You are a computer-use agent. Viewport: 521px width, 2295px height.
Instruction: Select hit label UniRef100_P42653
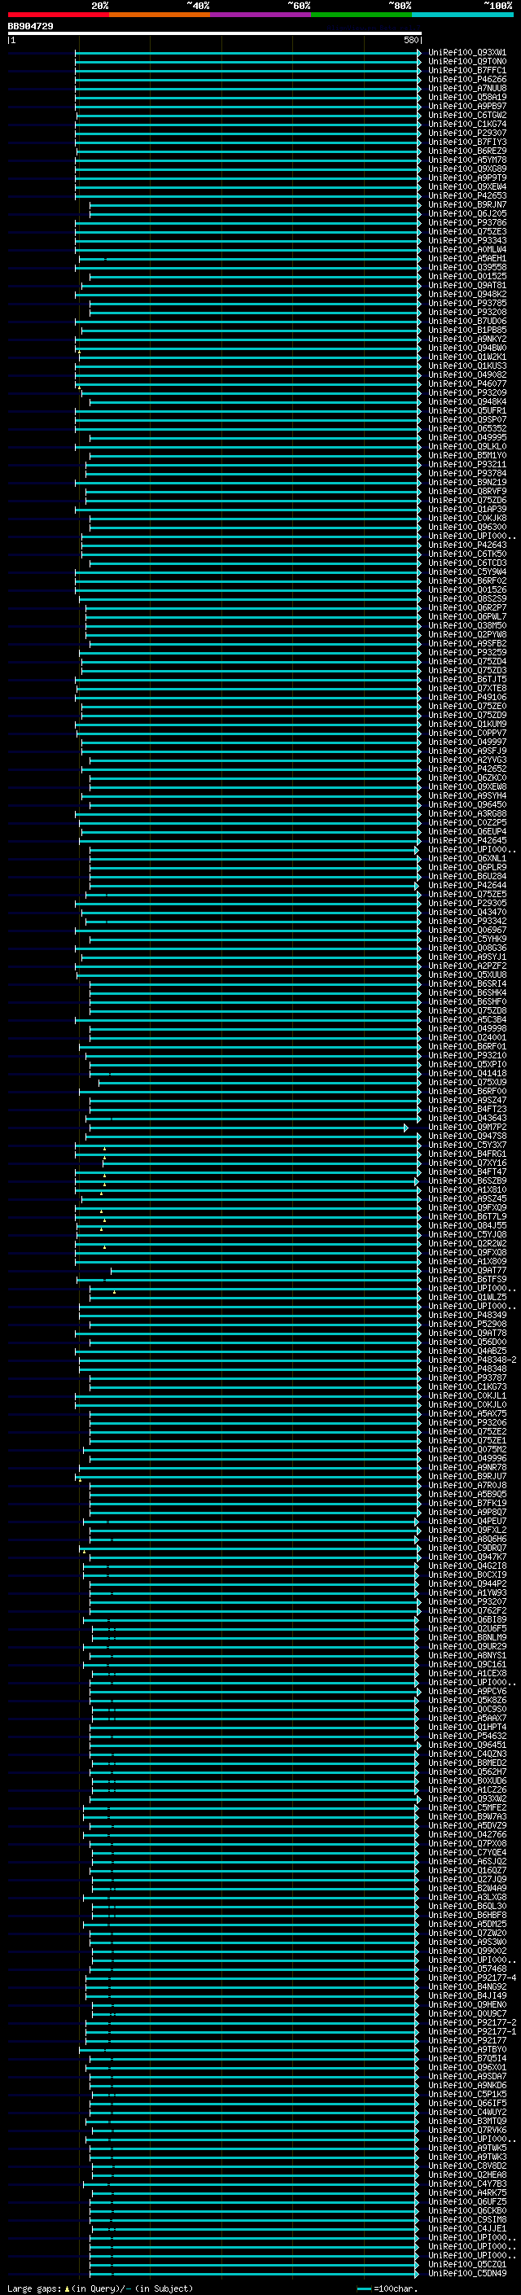[x=466, y=196]
